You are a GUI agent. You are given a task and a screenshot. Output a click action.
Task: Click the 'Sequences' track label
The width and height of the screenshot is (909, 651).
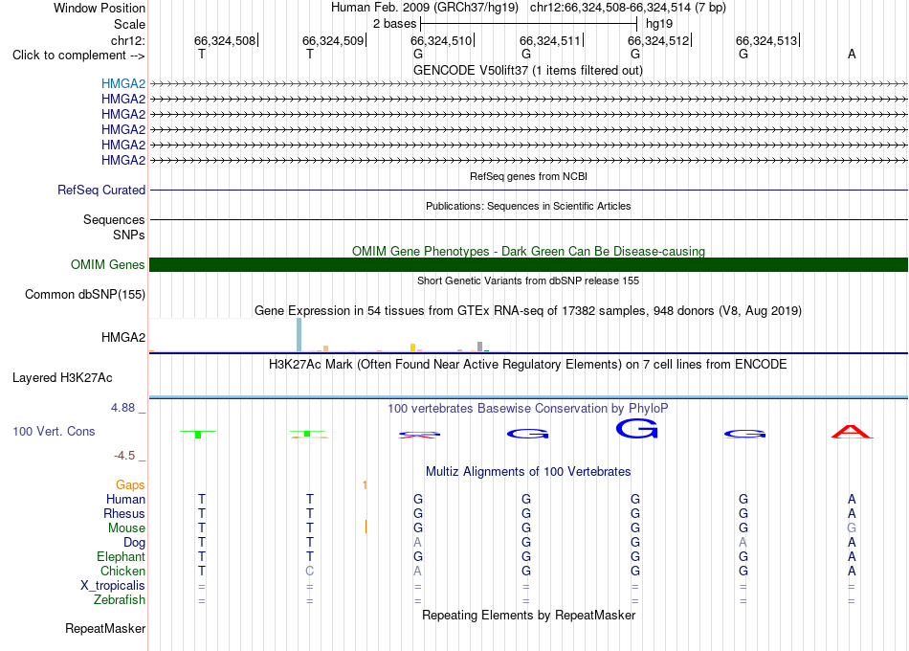114,219
